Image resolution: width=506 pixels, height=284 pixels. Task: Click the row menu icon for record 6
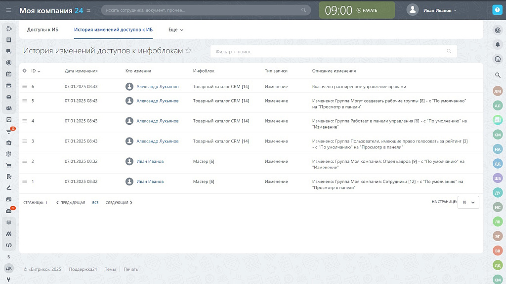point(25,86)
